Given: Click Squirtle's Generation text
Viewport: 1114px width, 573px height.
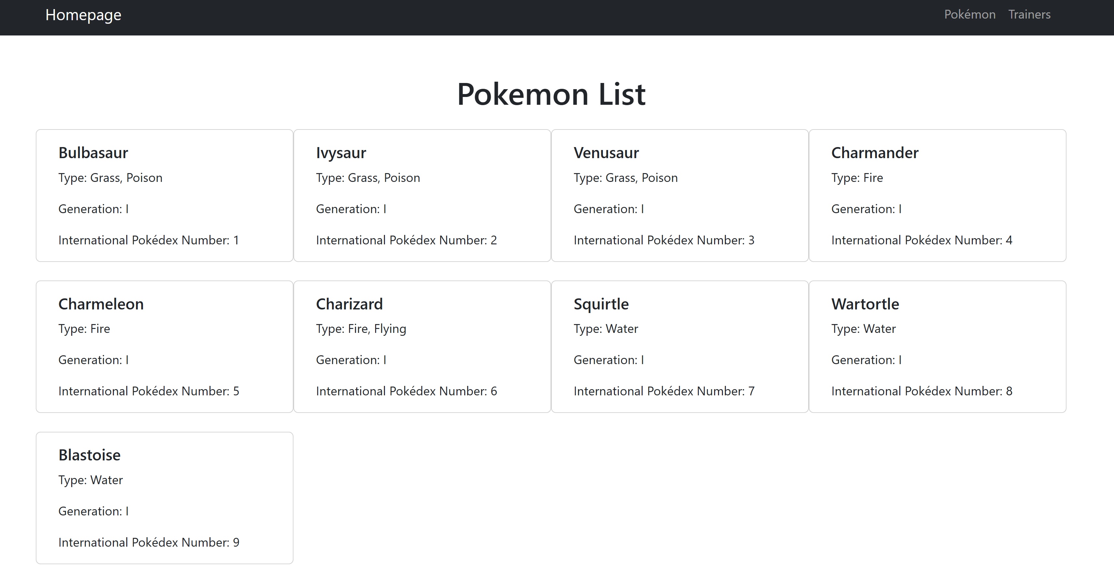Looking at the screenshot, I should [608, 359].
